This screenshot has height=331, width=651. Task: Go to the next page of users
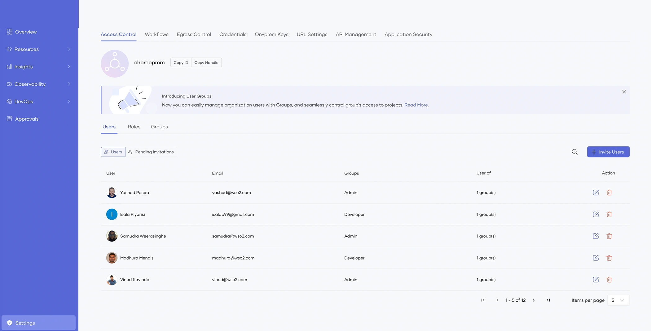[534, 300]
